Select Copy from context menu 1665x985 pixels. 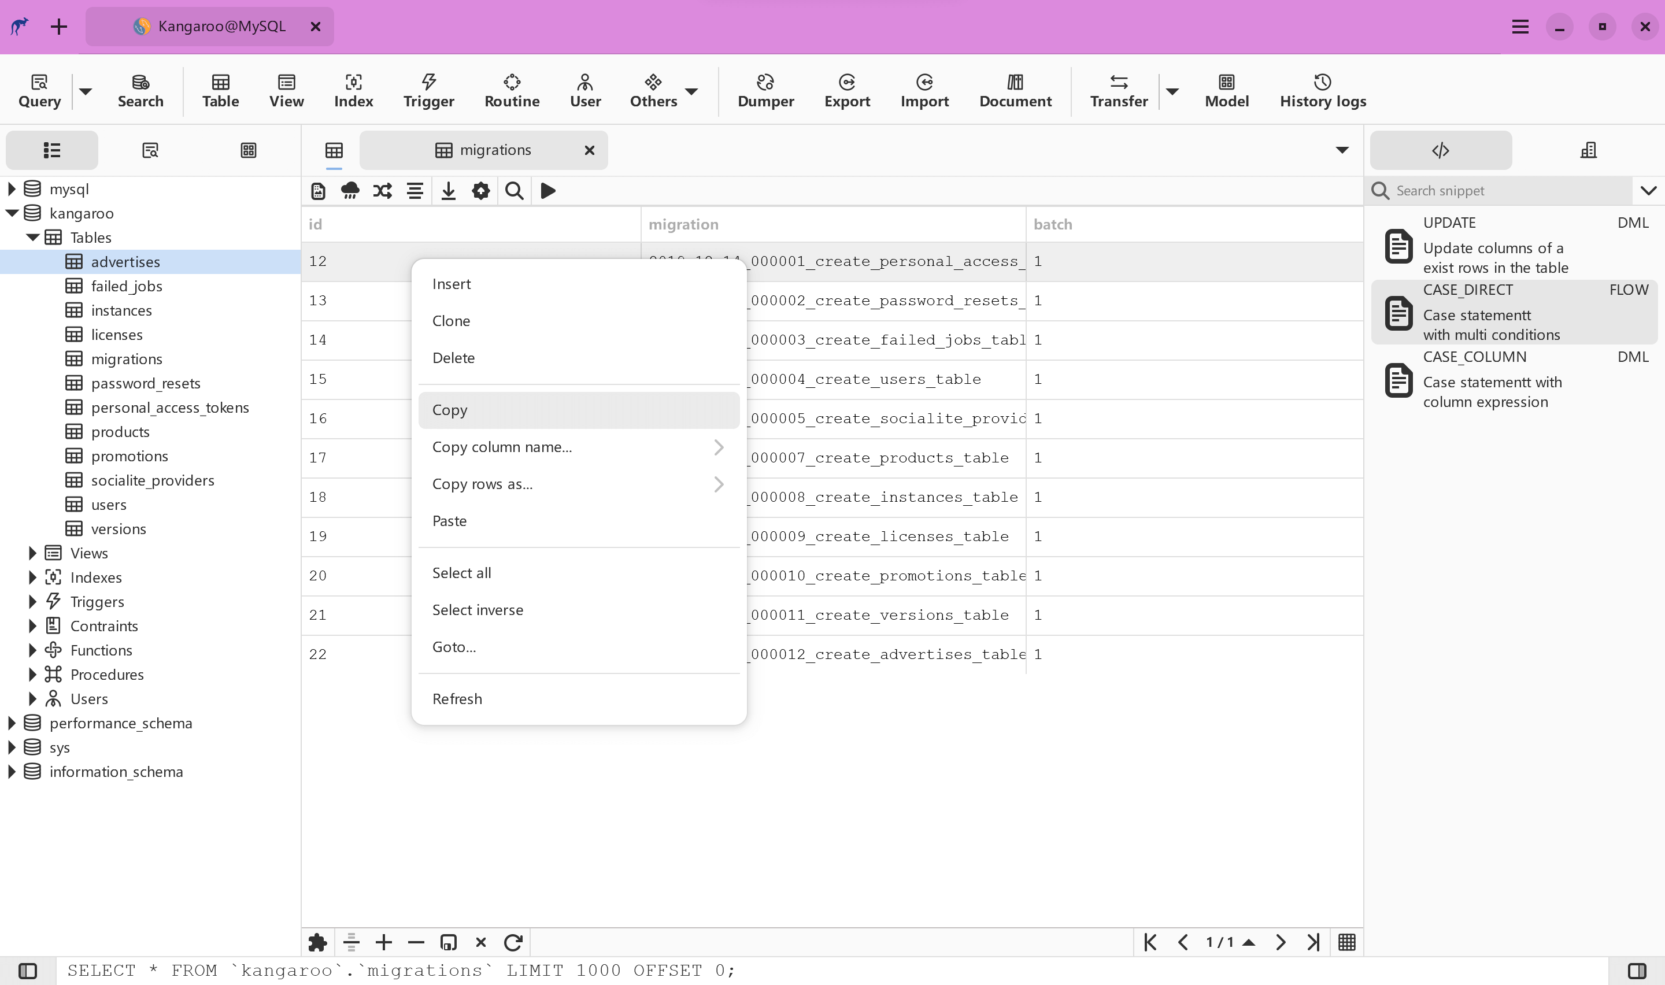pyautogui.click(x=449, y=409)
